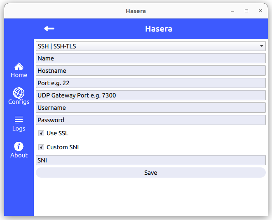Viewport: 272px width, 220px height.
Task: Go back using the left arrow icon
Action: (49, 28)
